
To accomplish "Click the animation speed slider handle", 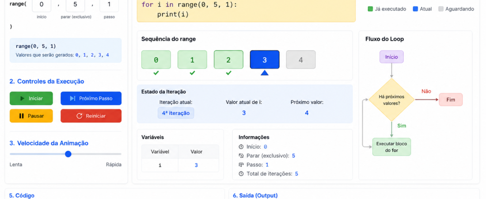I will click(x=68, y=154).
